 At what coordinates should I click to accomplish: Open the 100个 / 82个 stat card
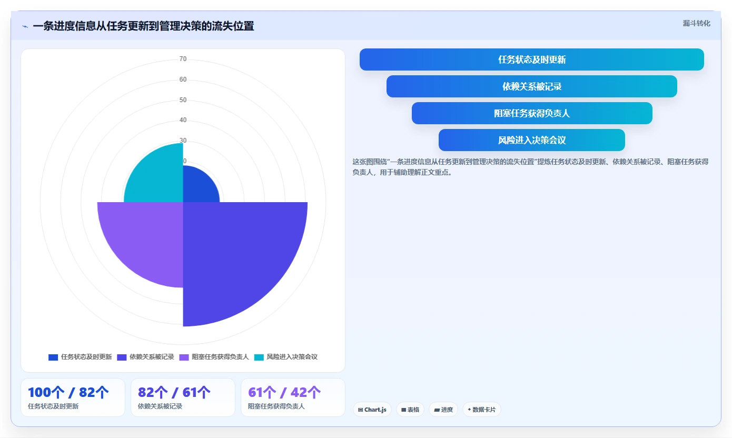pos(73,397)
